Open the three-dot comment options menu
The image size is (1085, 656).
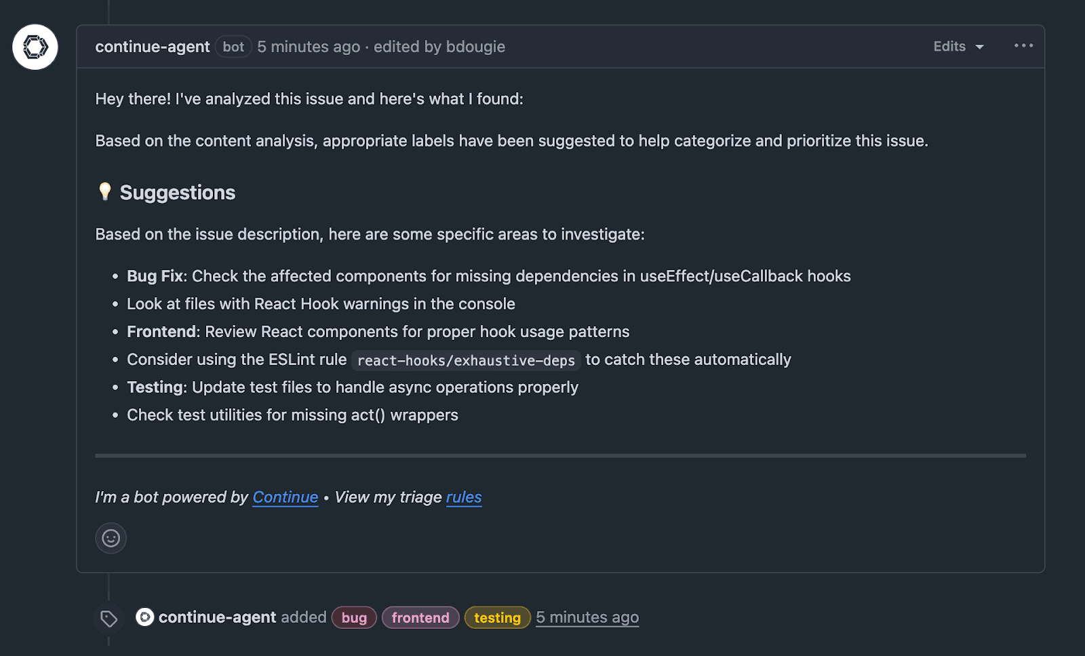1023,45
